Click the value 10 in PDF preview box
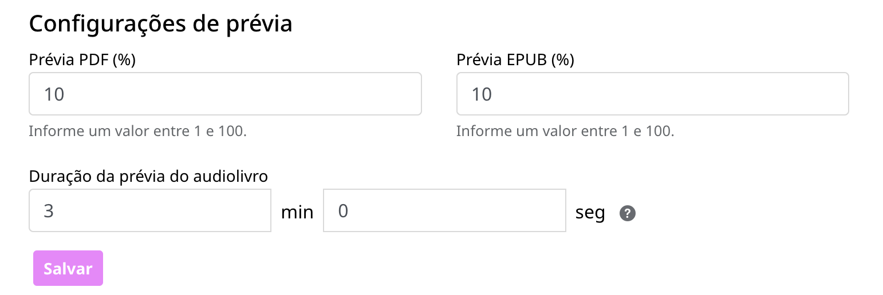883x295 pixels. 54,94
